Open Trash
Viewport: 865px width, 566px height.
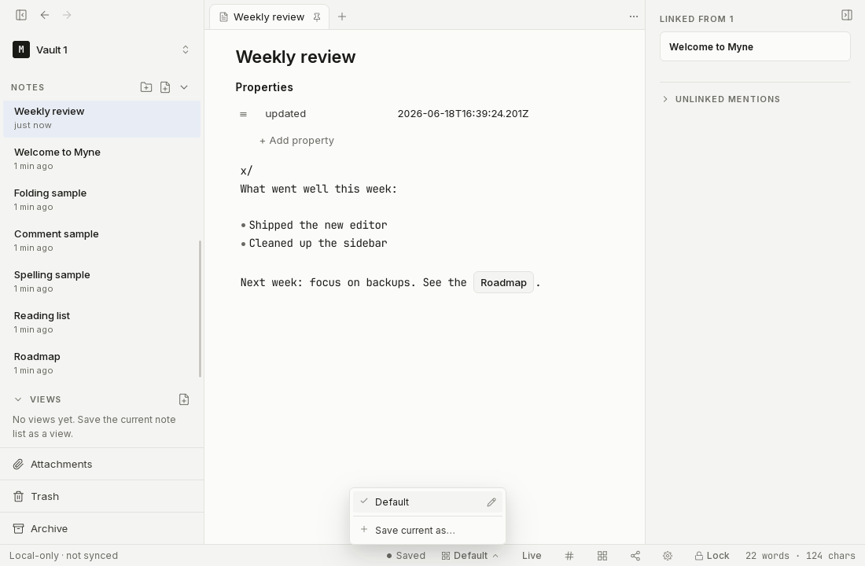102,497
